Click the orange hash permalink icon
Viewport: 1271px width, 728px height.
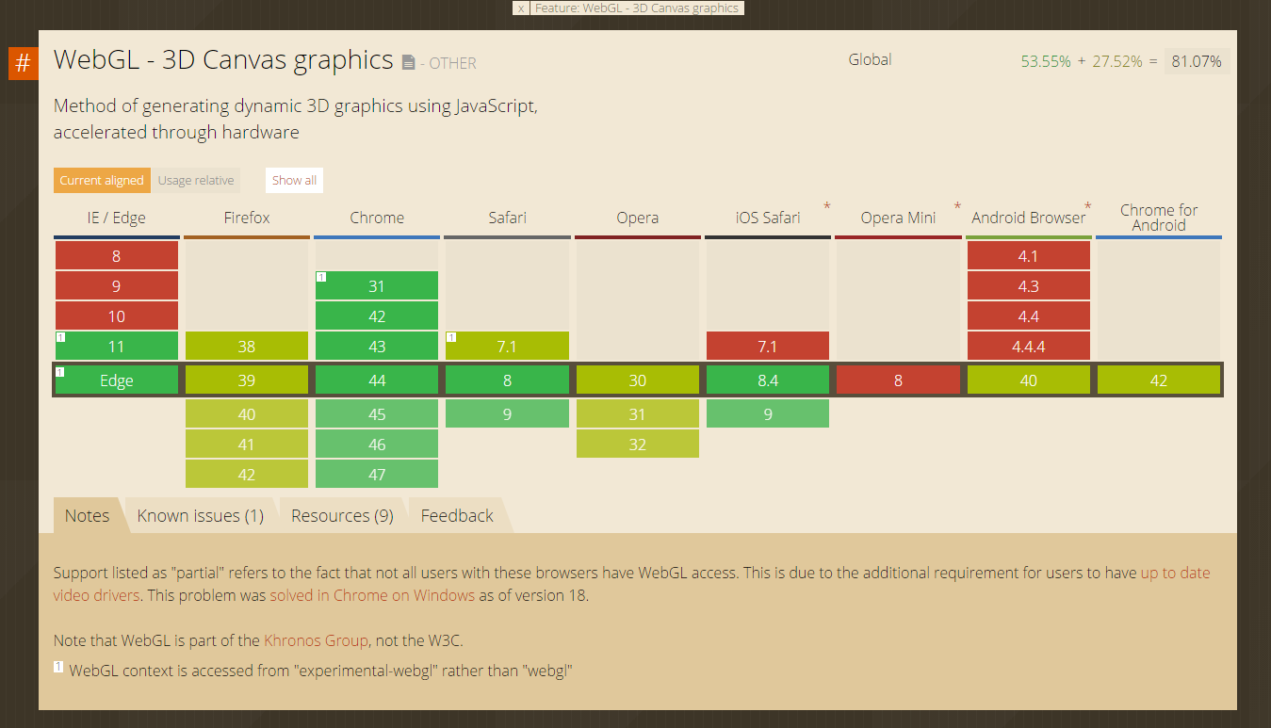23,64
